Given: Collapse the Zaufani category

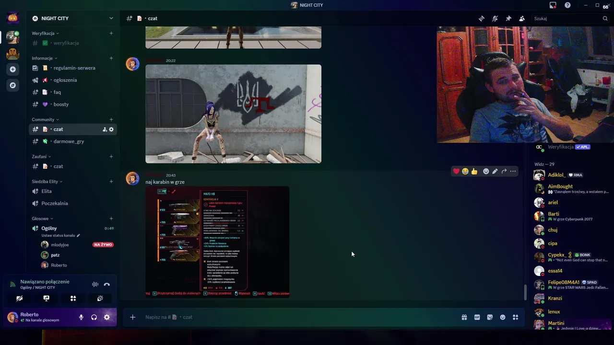Looking at the screenshot, I should 41,156.
